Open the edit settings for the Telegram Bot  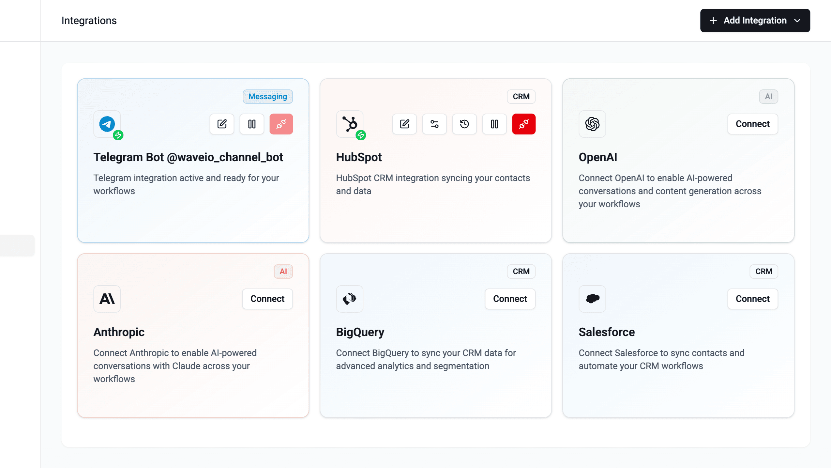tap(222, 124)
